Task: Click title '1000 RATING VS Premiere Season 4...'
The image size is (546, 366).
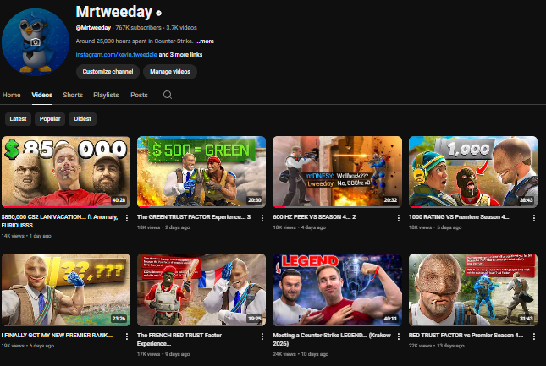Action: 459,217
